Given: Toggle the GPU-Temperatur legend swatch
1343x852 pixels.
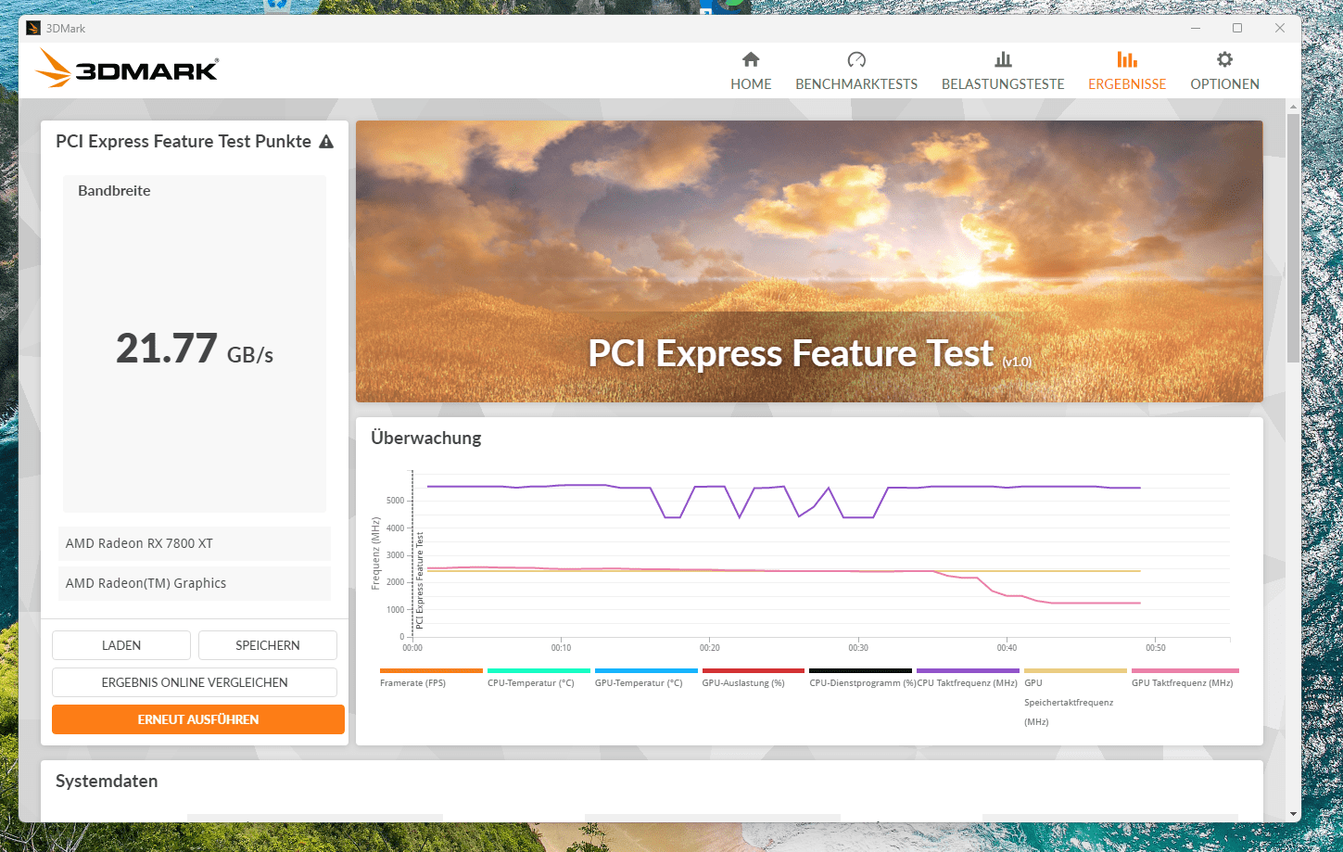Looking at the screenshot, I should click(x=646, y=670).
